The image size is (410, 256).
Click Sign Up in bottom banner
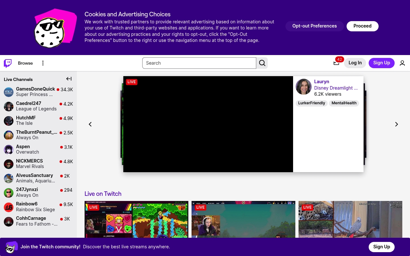[x=381, y=247]
